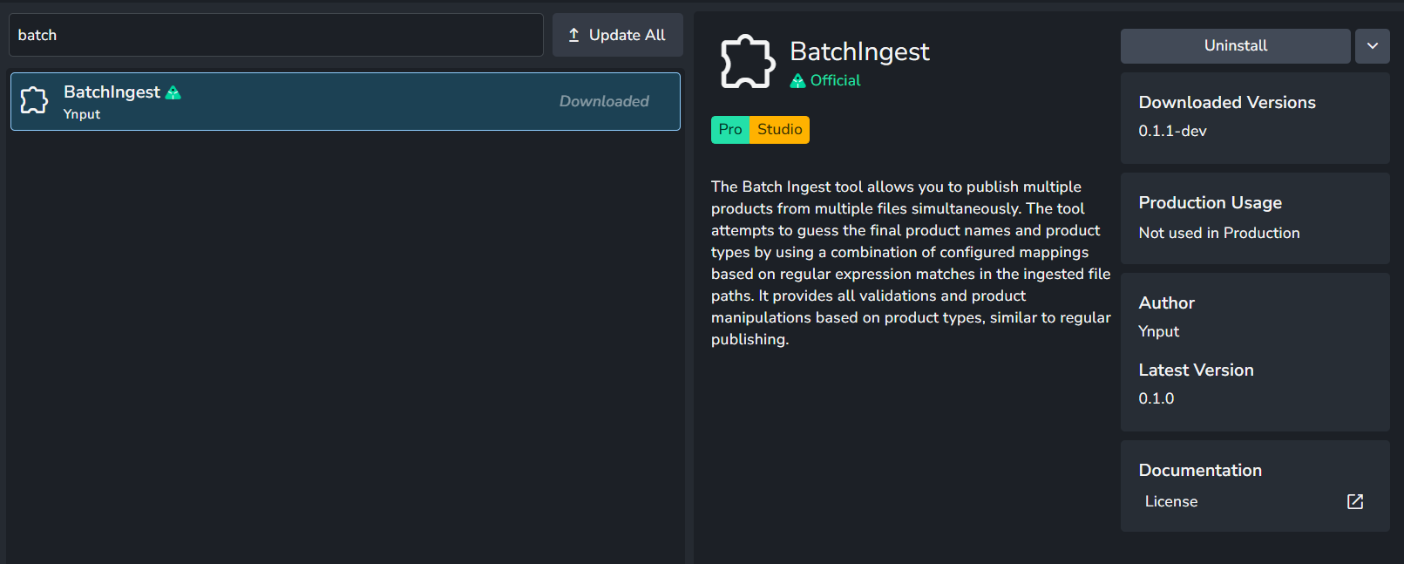Screen dimensions: 1404x564
Task: Focus the search field containing "batch"
Action: (275, 35)
